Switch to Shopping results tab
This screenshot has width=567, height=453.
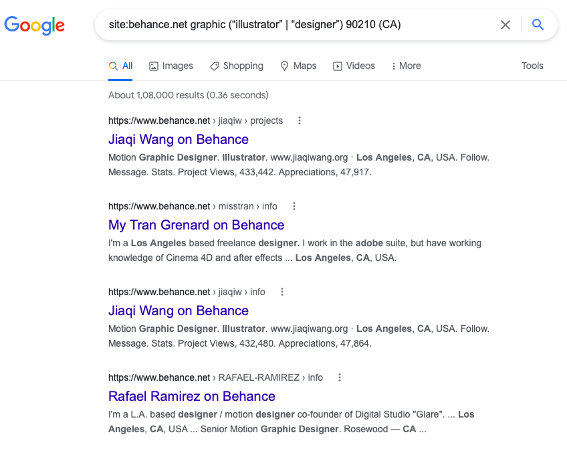tap(236, 66)
